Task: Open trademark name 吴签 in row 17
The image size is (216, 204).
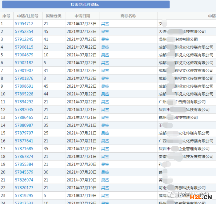Action: point(105,149)
